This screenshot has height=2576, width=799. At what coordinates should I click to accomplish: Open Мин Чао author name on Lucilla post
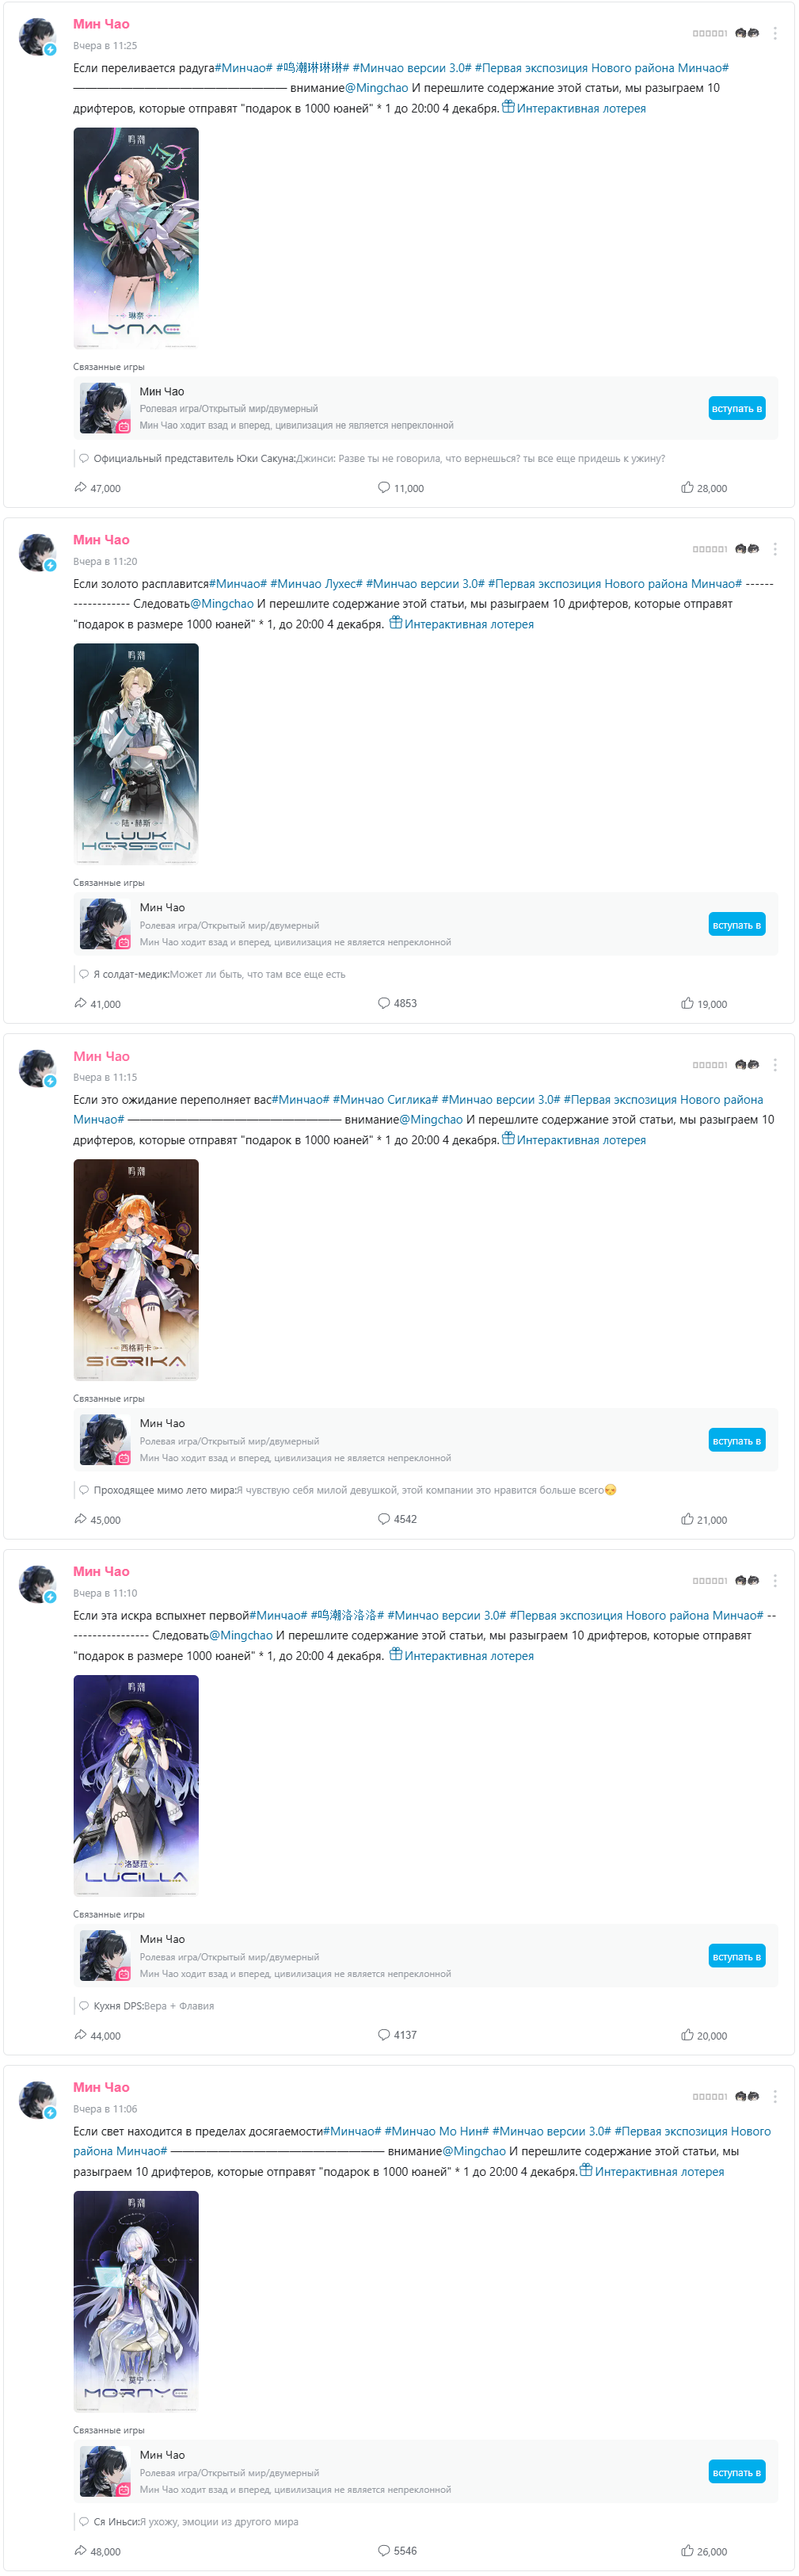point(101,1571)
